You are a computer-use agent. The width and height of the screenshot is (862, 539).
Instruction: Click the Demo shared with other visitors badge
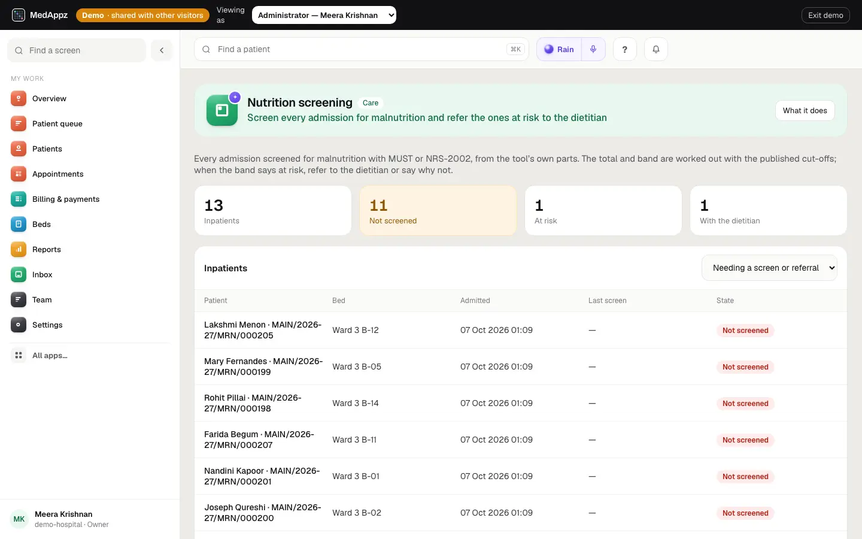tap(142, 15)
